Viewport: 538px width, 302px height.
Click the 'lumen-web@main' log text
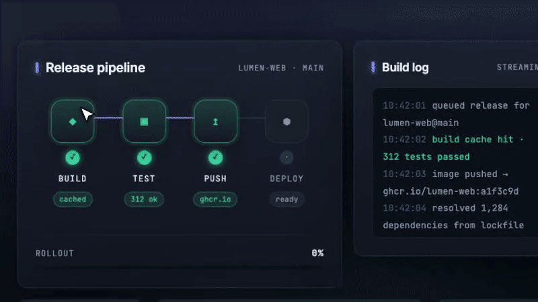[x=421, y=123]
